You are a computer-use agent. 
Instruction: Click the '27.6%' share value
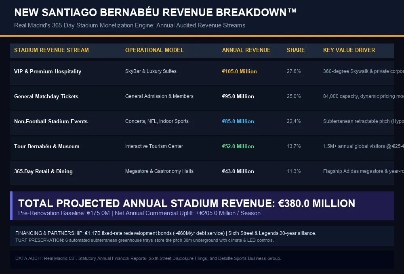click(x=293, y=71)
